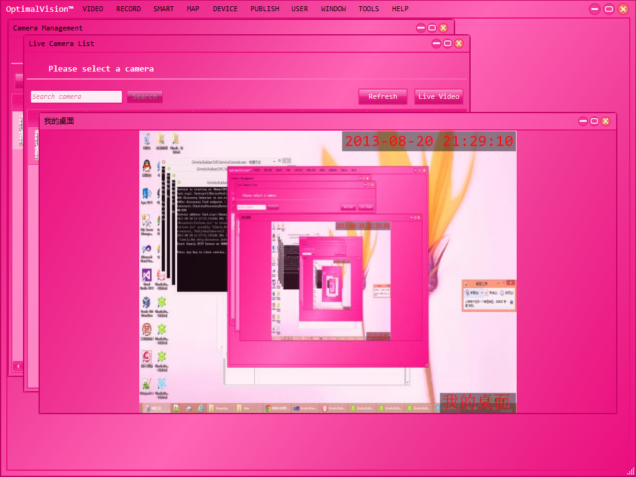Open the RECORD menu
636x477 pixels.
[x=128, y=9]
